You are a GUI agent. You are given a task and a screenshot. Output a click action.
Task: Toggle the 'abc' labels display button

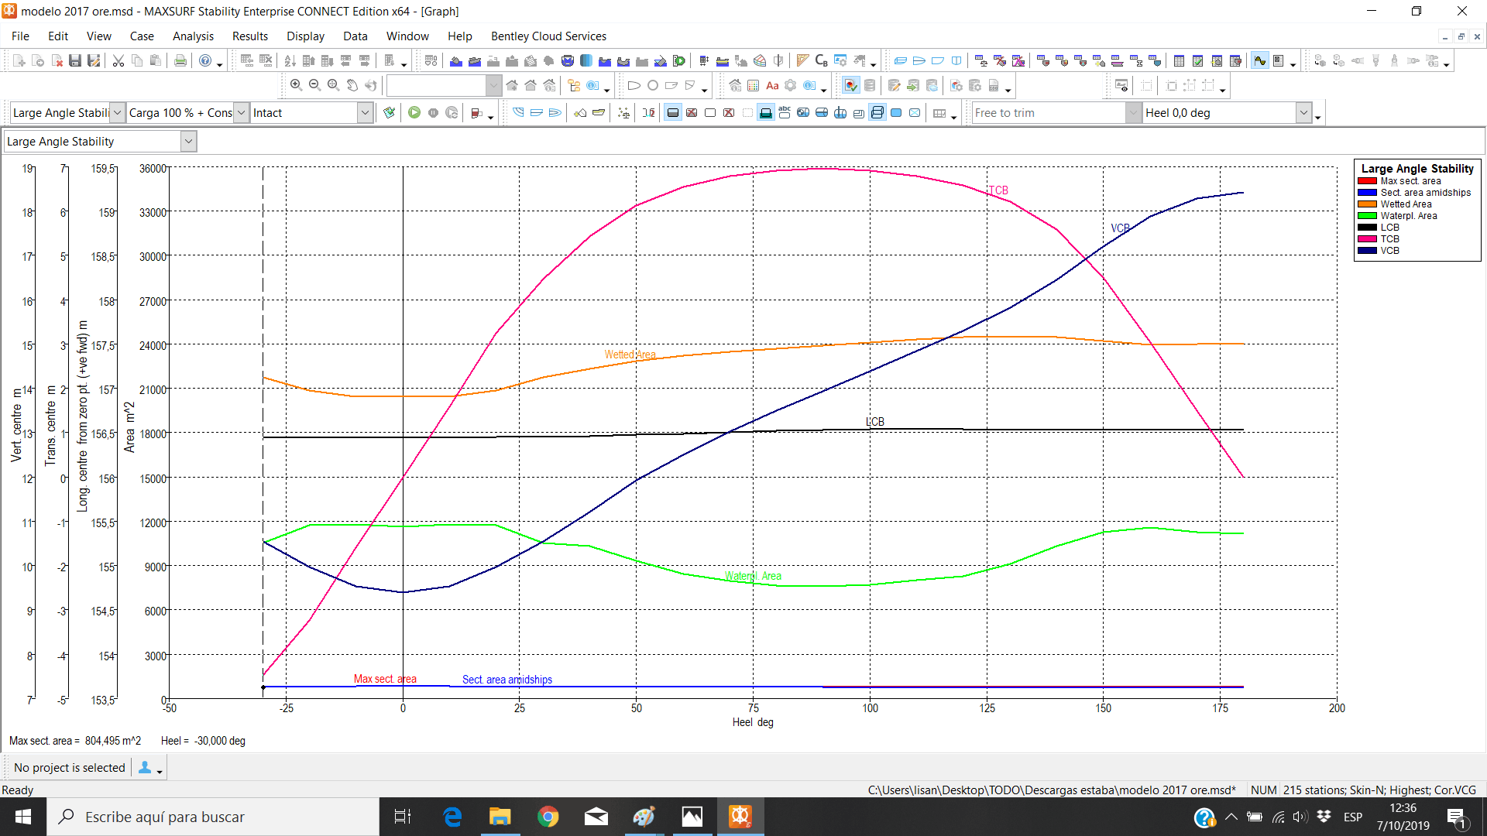pyautogui.click(x=785, y=113)
